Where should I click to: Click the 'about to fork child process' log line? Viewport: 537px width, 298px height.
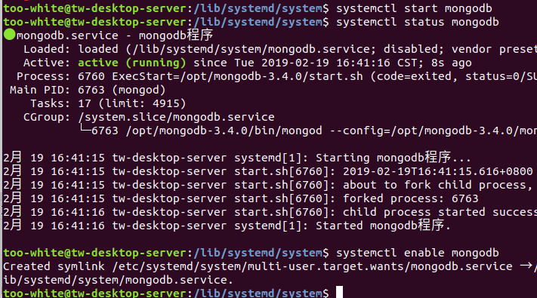click(269, 185)
